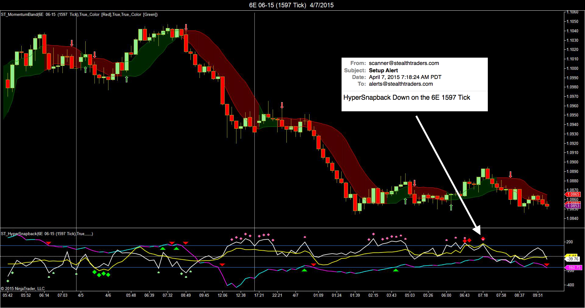Click the 1.1000 price axis label
The width and height of the screenshot is (585, 308).
[572, 68]
